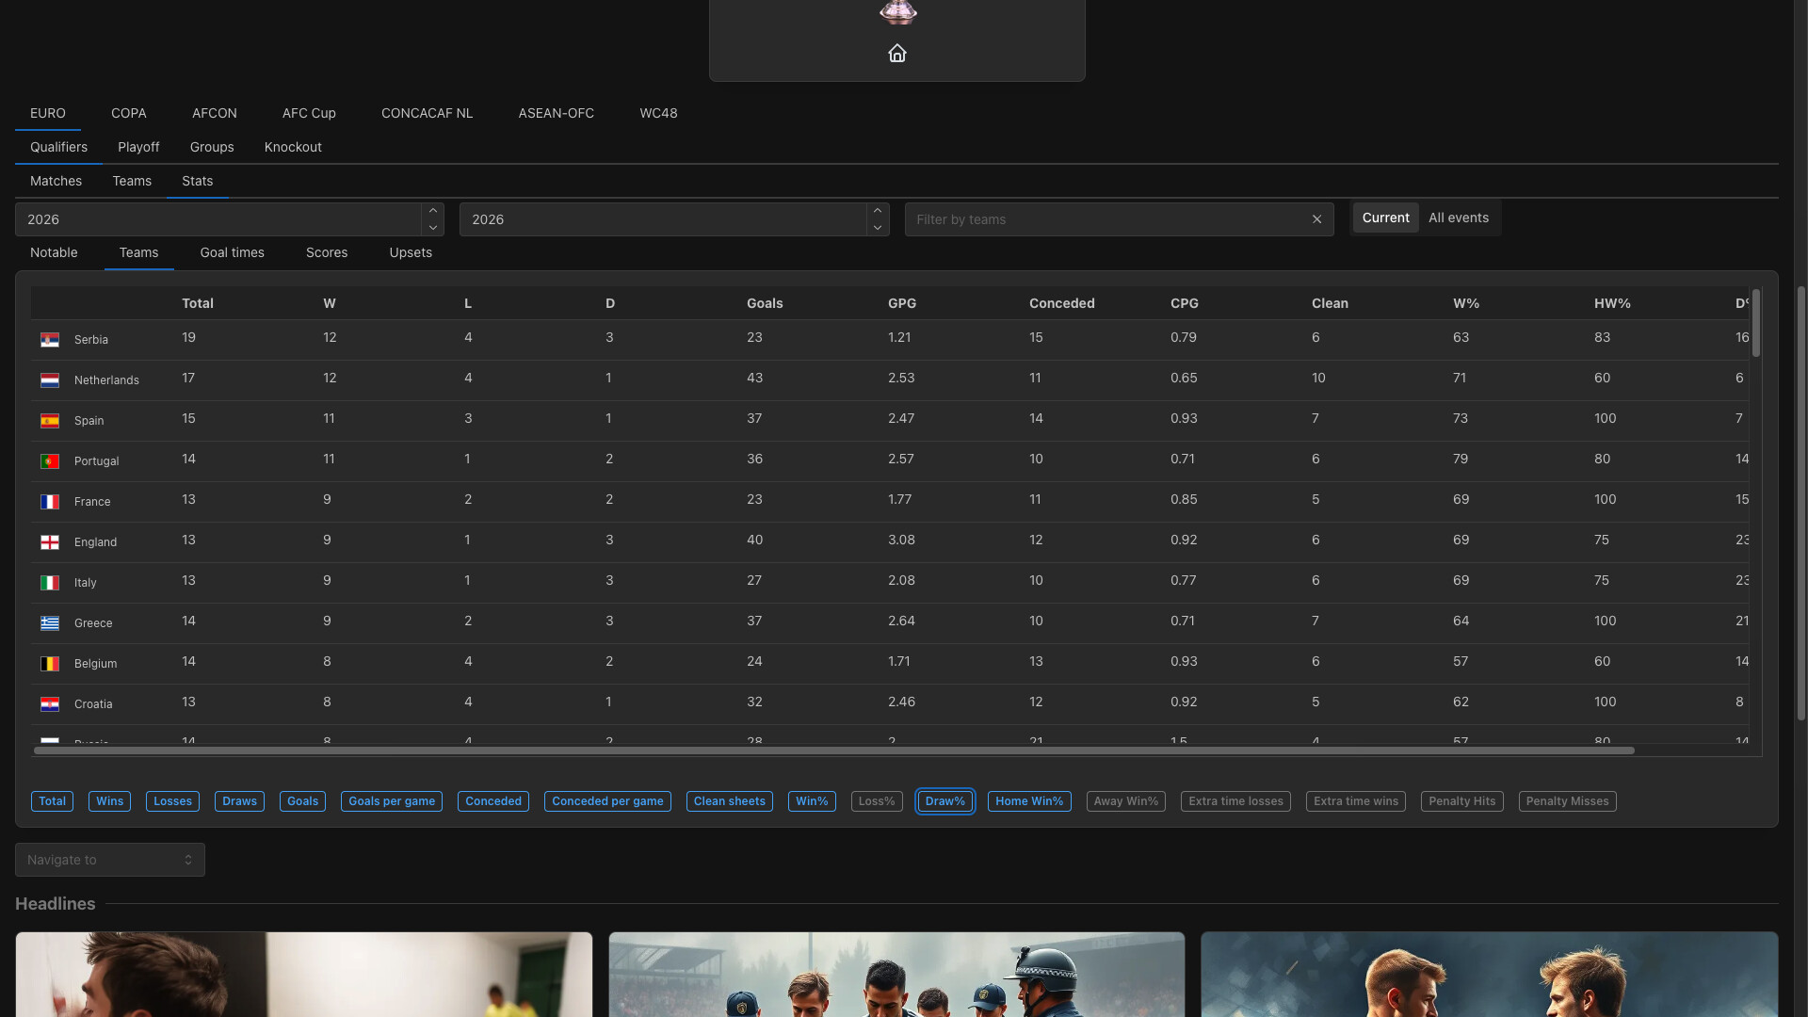Enable the Loss% stat filter chip
This screenshot has width=1808, height=1017.
(x=876, y=801)
